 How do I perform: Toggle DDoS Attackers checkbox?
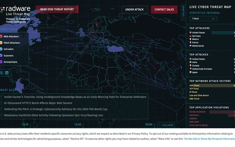1,43
